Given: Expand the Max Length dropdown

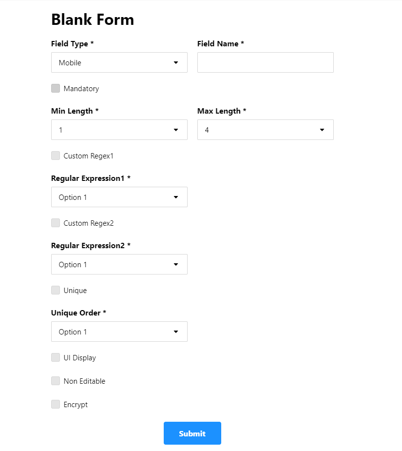Looking at the screenshot, I should tap(265, 130).
